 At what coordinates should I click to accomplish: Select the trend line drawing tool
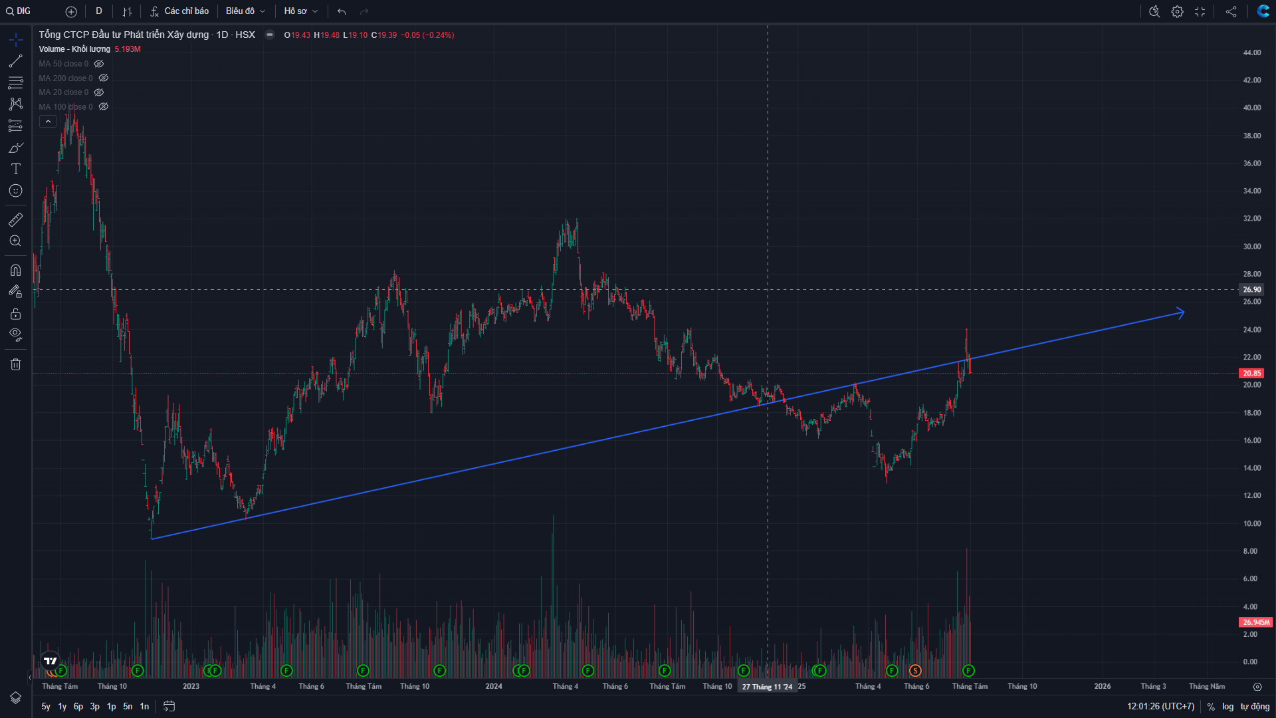(x=15, y=61)
